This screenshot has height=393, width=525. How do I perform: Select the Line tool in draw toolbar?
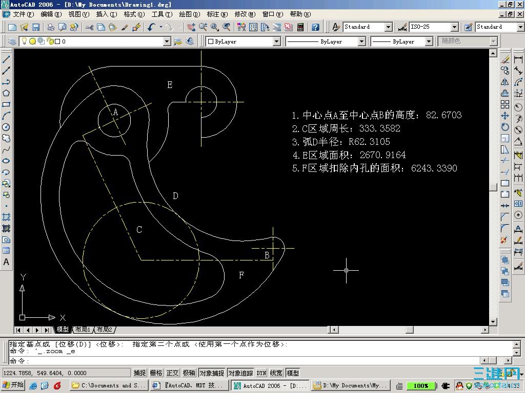[6, 59]
